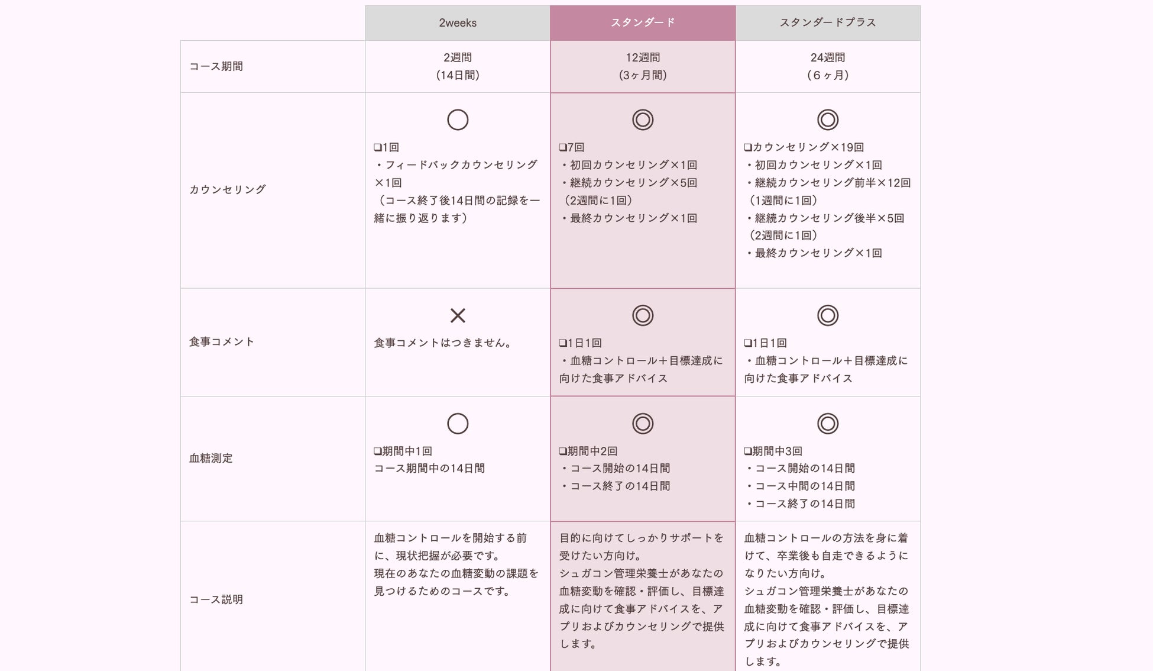Click the コース期間 row label
This screenshot has height=671, width=1153.
coord(216,66)
